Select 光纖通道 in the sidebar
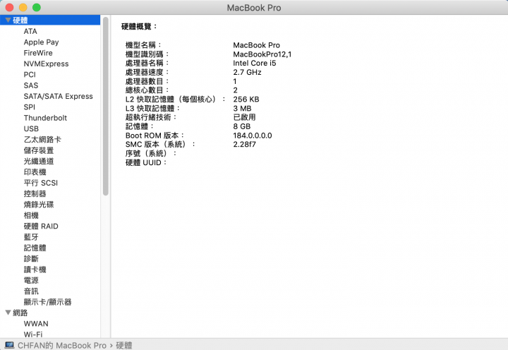Image resolution: width=508 pixels, height=350 pixels. [x=39, y=161]
